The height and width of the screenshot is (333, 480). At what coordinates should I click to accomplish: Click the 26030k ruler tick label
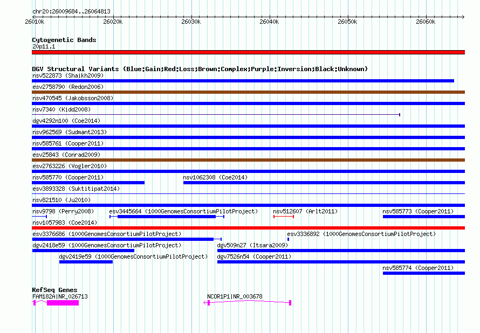[191, 22]
